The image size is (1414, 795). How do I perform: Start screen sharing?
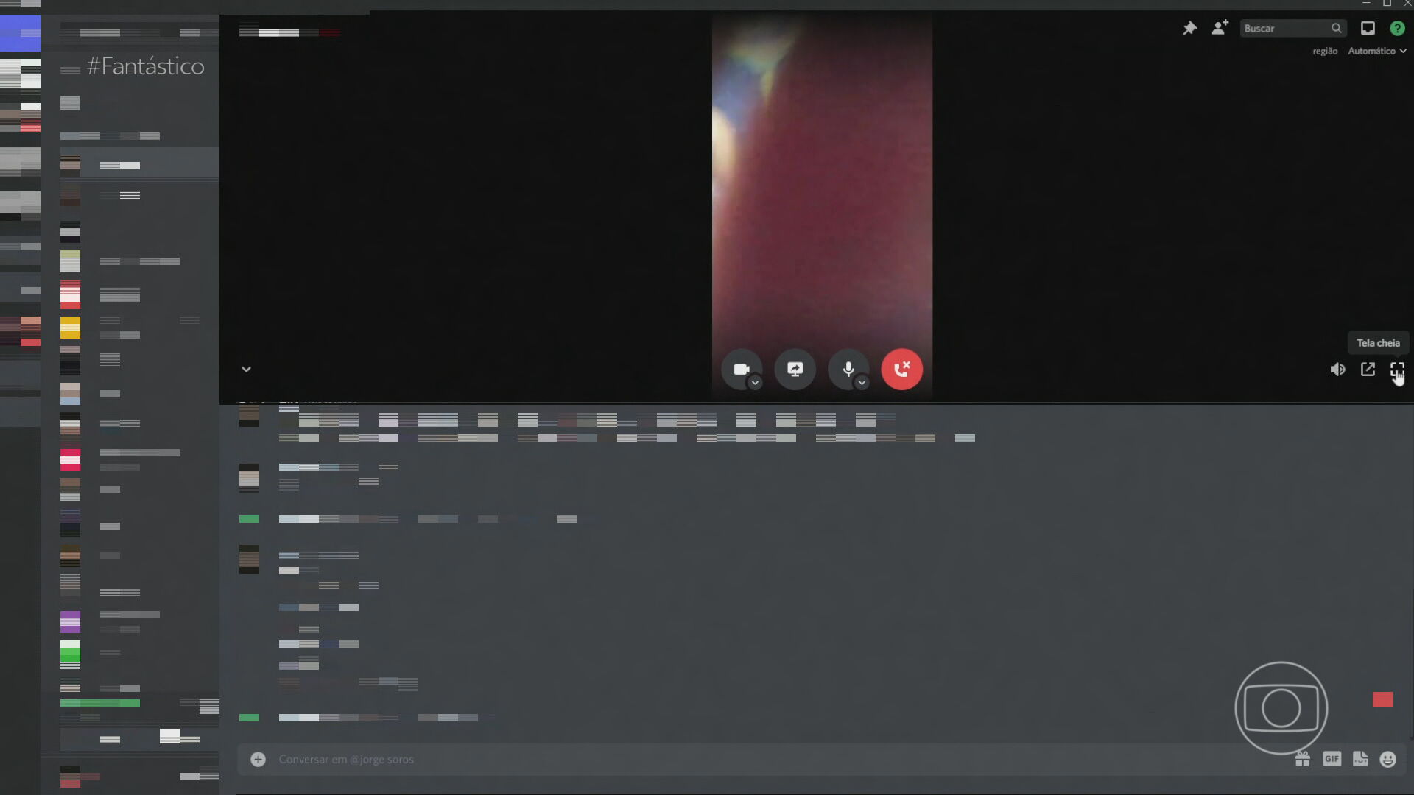pyautogui.click(x=795, y=370)
